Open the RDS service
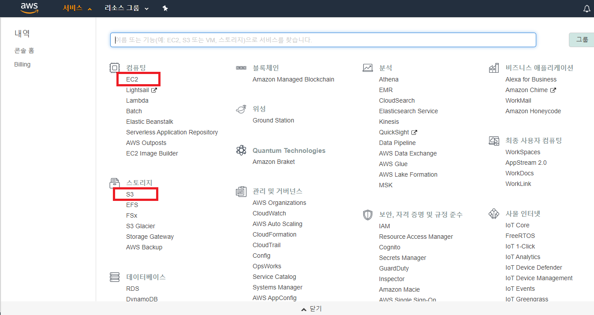The image size is (594, 315). 133,289
